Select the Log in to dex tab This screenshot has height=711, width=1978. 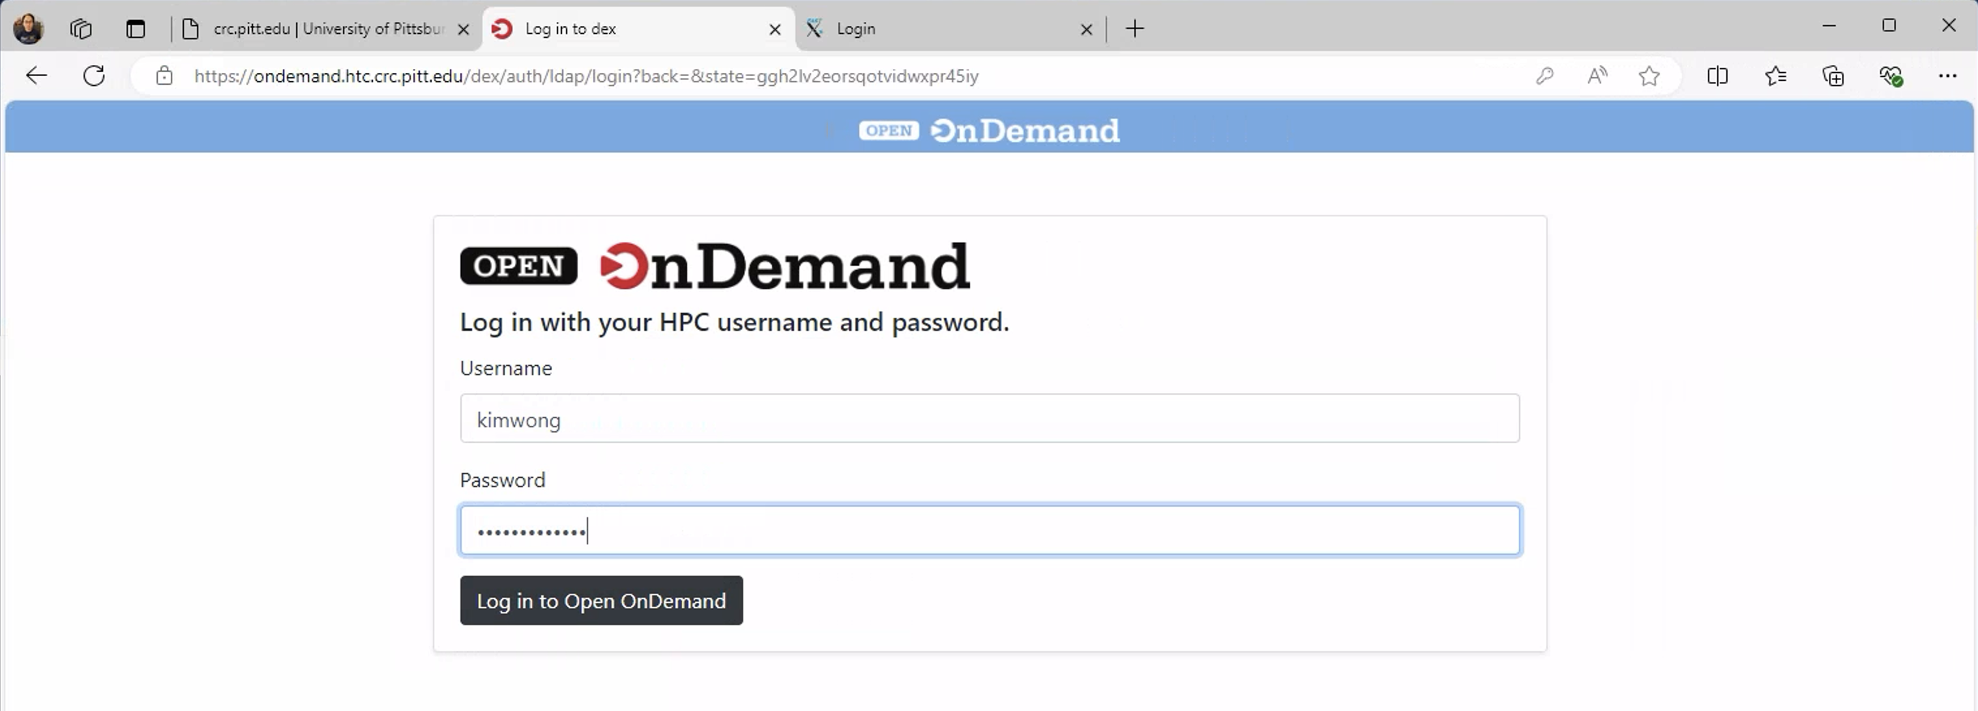[x=638, y=29]
